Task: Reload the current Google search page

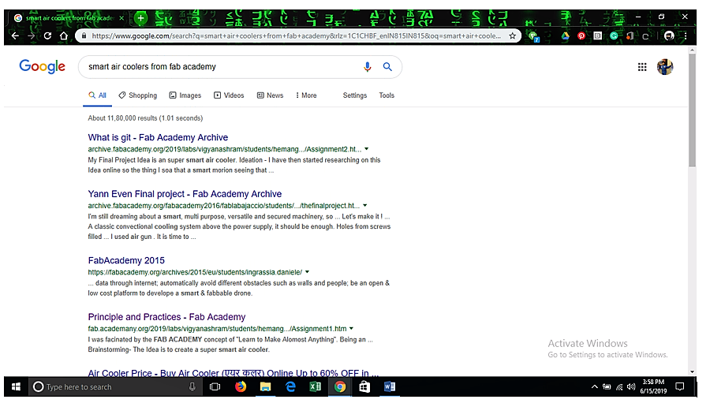Action: (47, 35)
